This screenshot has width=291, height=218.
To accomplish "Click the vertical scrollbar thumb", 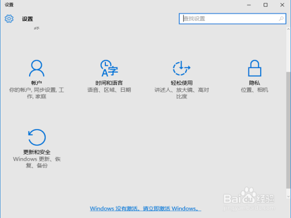I will click(288, 130).
